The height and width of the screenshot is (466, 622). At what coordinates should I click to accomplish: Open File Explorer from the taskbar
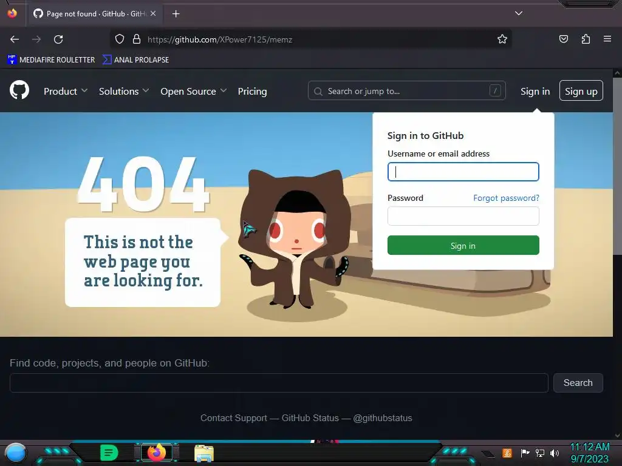[x=204, y=453]
